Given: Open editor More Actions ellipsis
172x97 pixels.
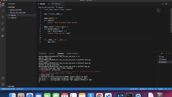Looking at the screenshot, I should [169, 4].
